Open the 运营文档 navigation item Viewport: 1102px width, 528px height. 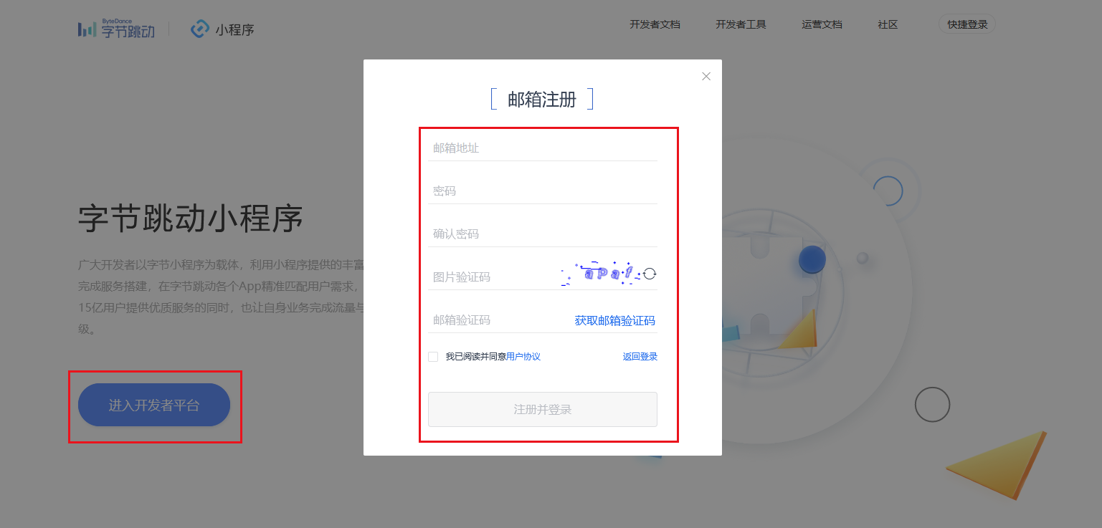[x=822, y=24]
